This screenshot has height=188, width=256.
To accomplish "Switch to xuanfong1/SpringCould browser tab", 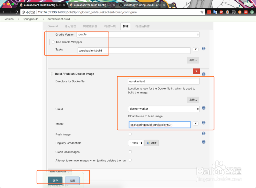I will tap(142, 5).
